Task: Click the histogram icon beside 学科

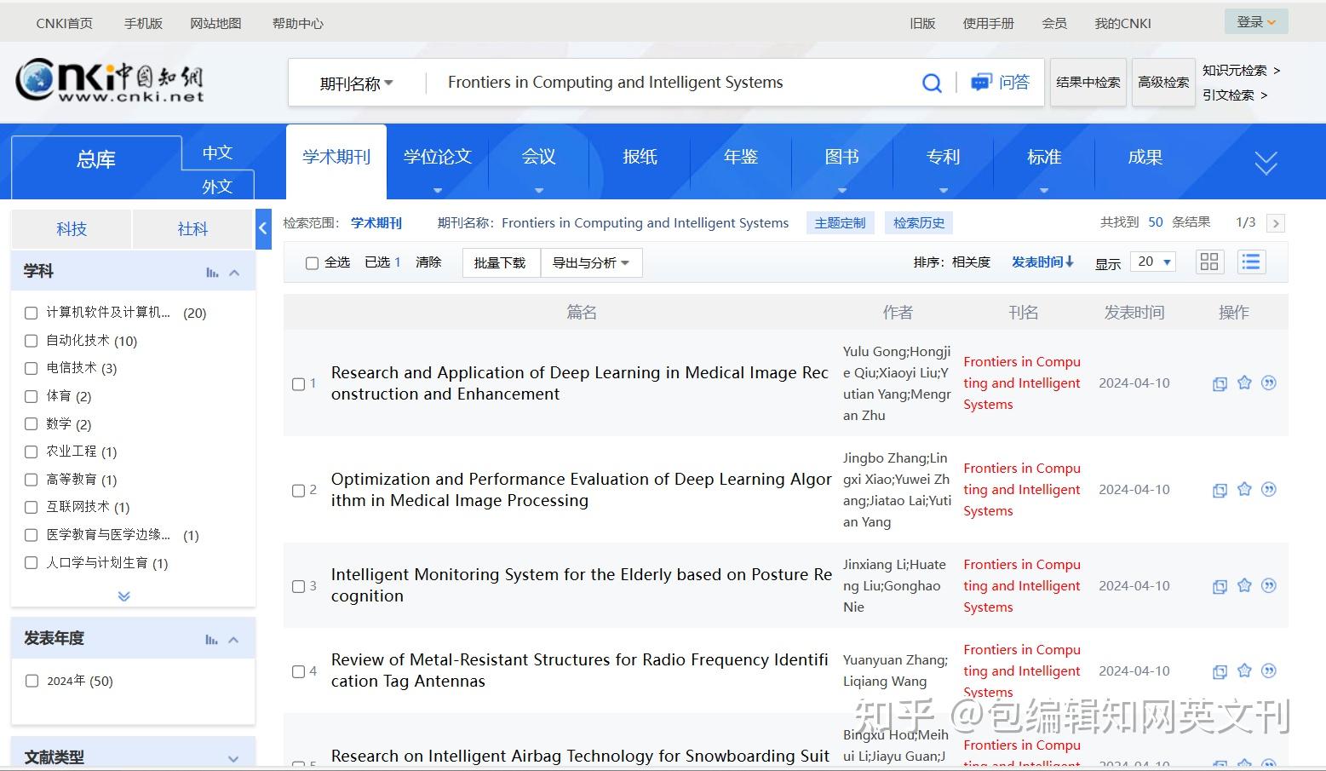Action: 212,270
